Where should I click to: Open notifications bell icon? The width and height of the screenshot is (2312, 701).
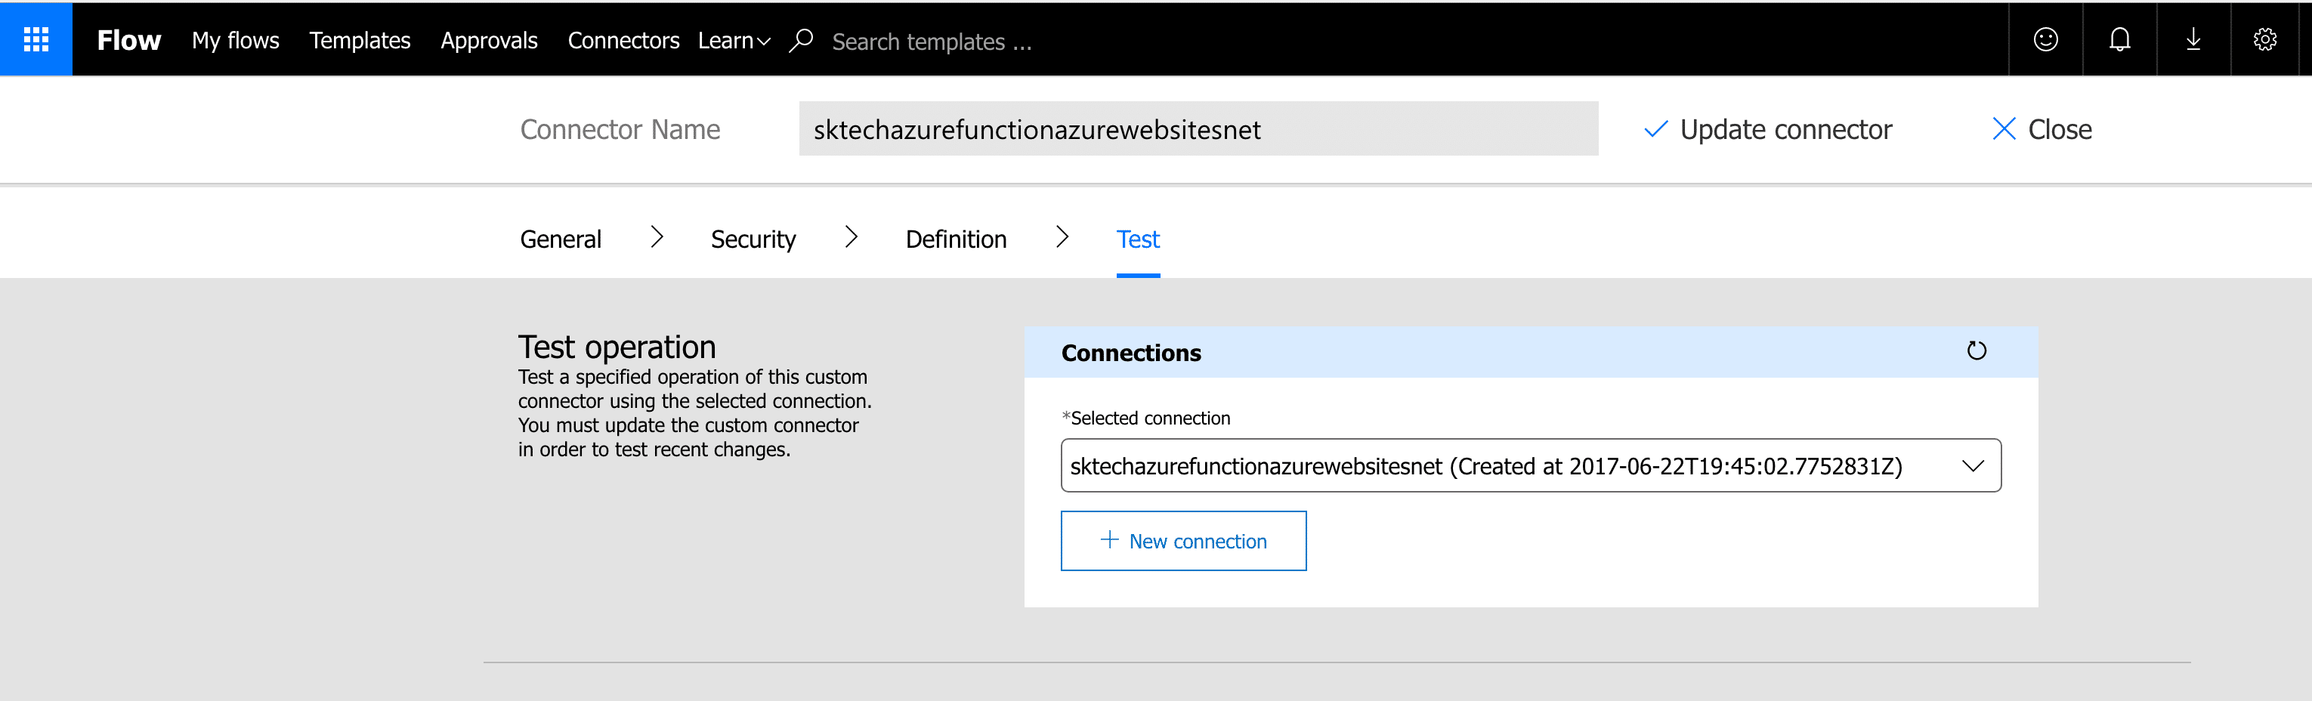2120,39
